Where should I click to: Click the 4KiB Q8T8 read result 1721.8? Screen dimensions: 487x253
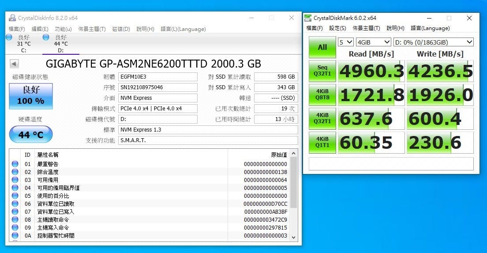click(x=371, y=95)
